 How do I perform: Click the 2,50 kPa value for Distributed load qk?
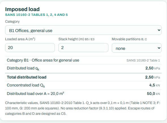[153, 68]
